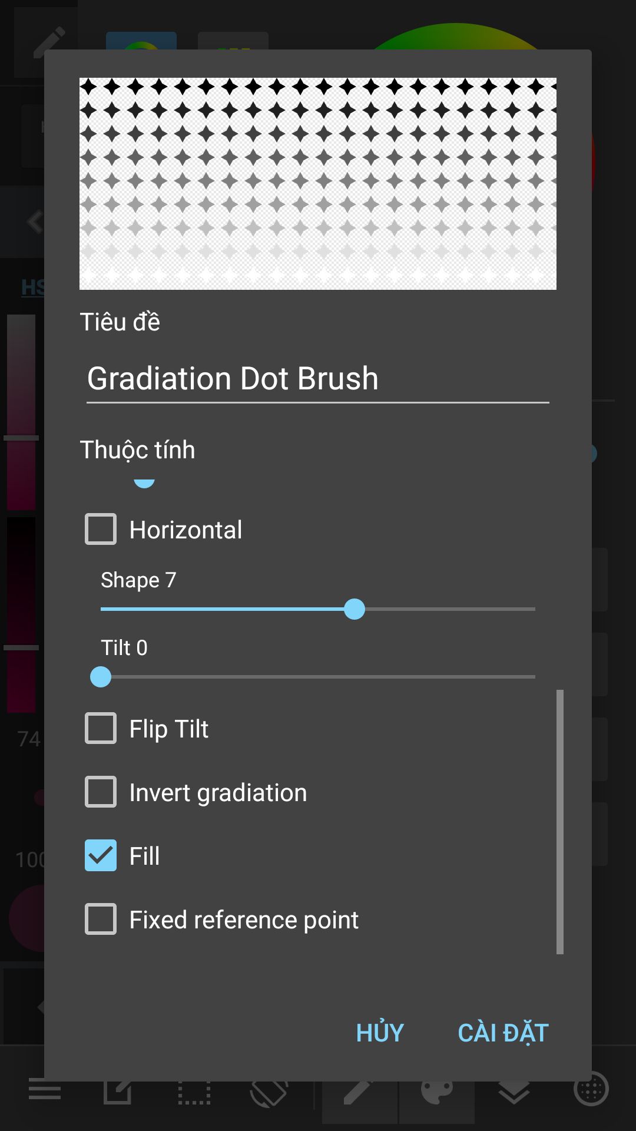This screenshot has width=636, height=1131.
Task: Confirm with the CÀI ĐẶT button
Action: pyautogui.click(x=503, y=1033)
